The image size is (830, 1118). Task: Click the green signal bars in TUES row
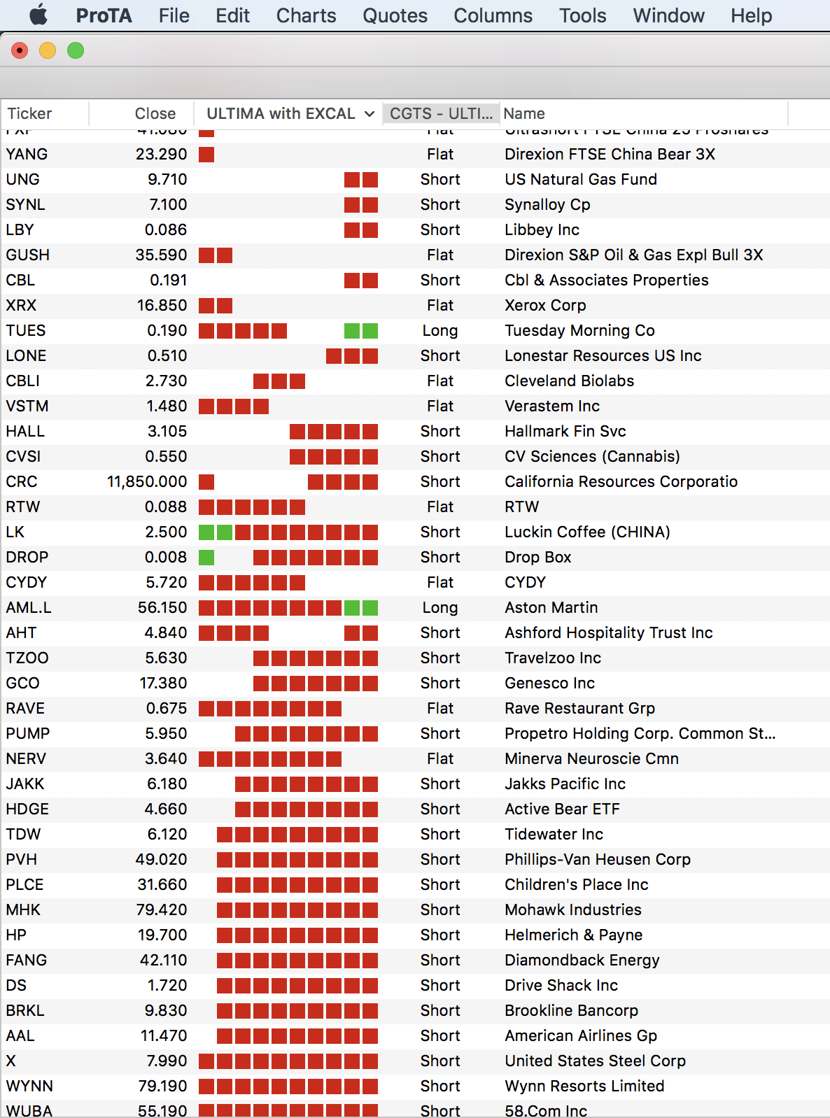(361, 330)
